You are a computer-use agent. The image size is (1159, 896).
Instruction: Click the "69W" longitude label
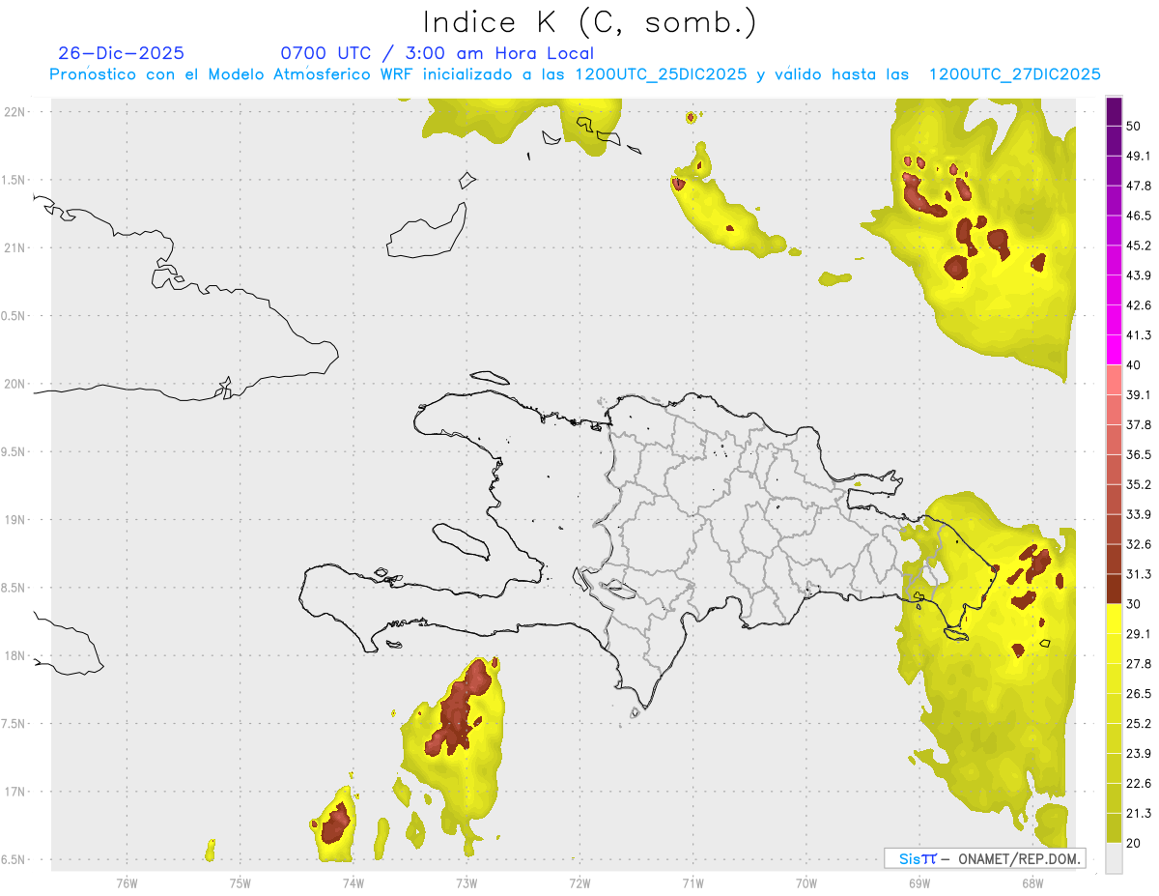point(919,882)
